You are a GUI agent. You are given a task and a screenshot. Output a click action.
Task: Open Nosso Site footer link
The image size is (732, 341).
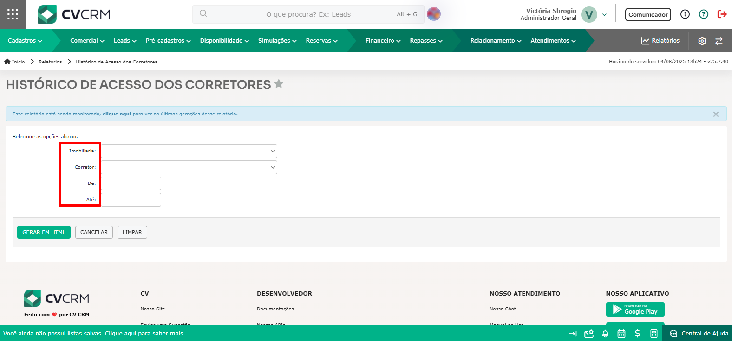[x=153, y=309]
